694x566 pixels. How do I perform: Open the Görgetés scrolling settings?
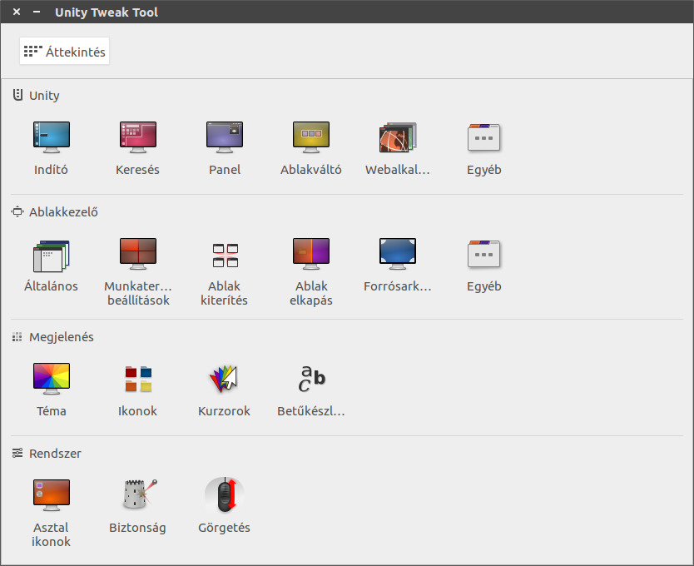225,506
